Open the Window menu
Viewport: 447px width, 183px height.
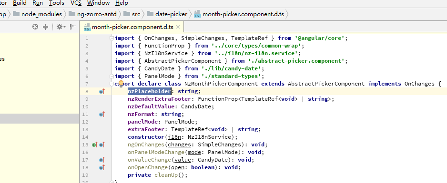tap(98, 3)
